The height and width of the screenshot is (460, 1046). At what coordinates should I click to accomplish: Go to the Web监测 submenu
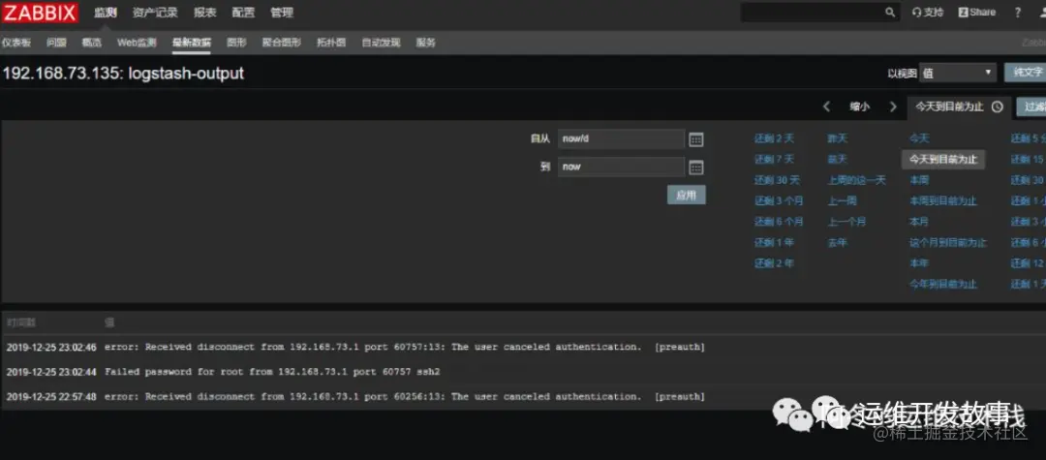pos(137,43)
